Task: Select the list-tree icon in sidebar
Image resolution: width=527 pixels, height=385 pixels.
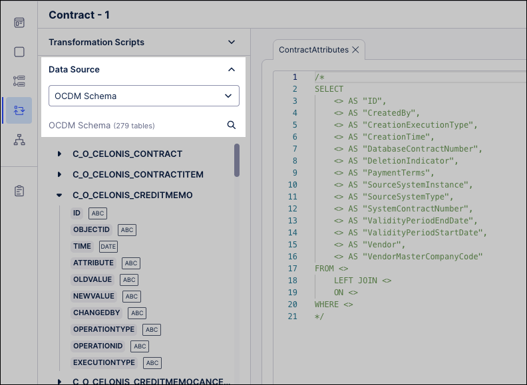Action: tap(19, 81)
